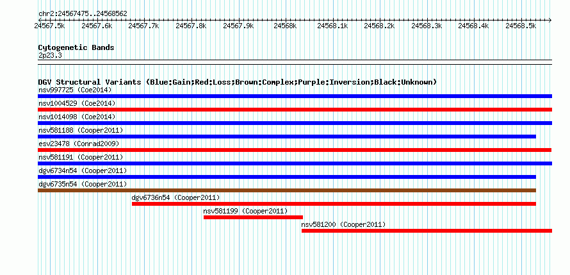Select the red nsv1004529 loss bar
The height and width of the screenshot is (275, 570).
pyautogui.click(x=295, y=110)
